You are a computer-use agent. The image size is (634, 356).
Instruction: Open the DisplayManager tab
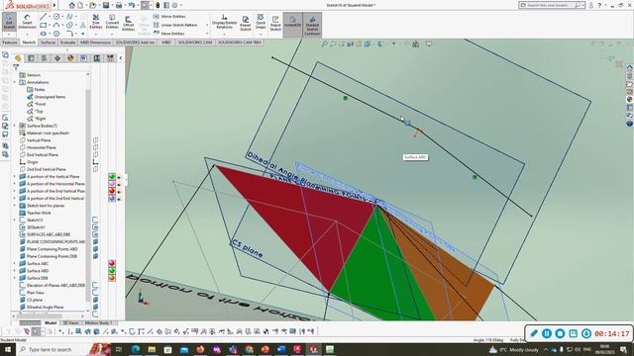click(x=70, y=58)
